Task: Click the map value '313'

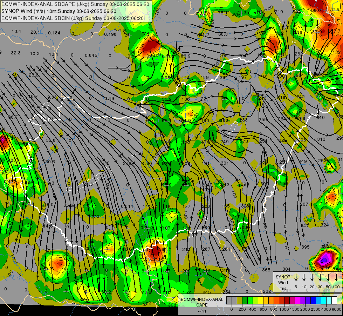Action: tap(321, 139)
